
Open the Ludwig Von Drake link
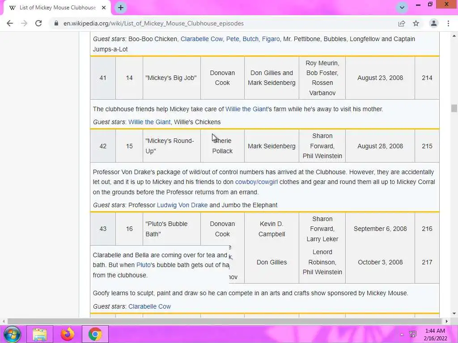182,205
